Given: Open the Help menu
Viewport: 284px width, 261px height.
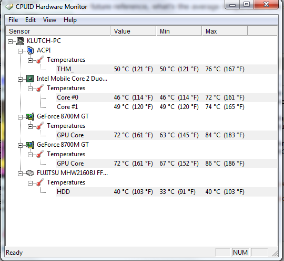Looking at the screenshot, I should coord(70,20).
